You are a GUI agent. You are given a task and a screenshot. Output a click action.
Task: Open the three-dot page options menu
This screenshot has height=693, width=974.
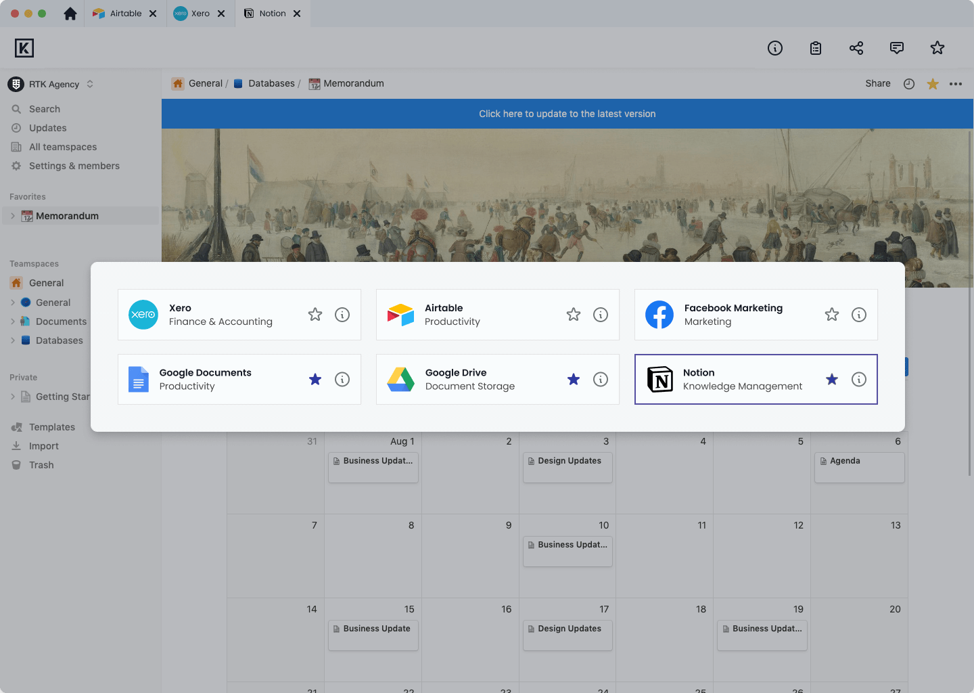coord(956,84)
